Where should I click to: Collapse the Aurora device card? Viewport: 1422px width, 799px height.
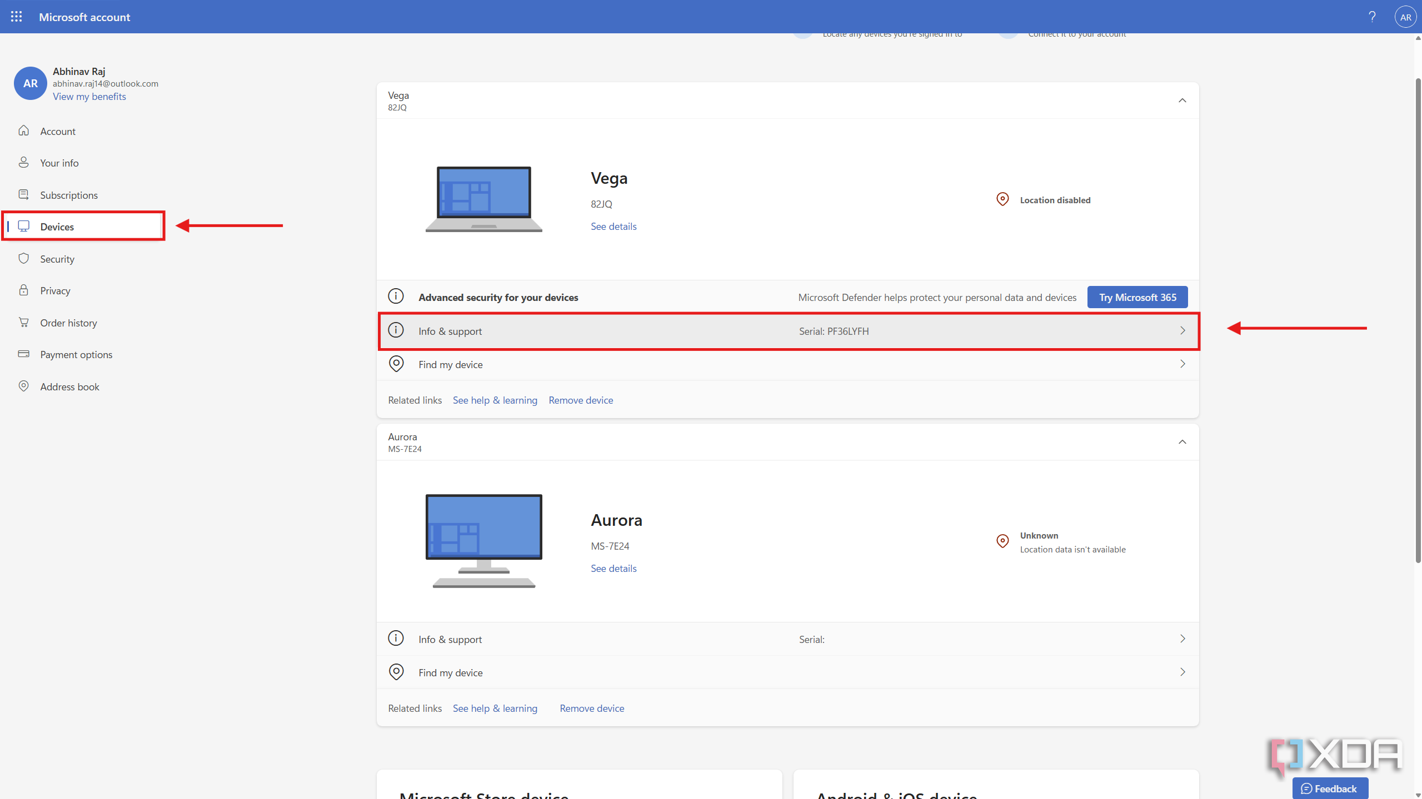coord(1182,442)
